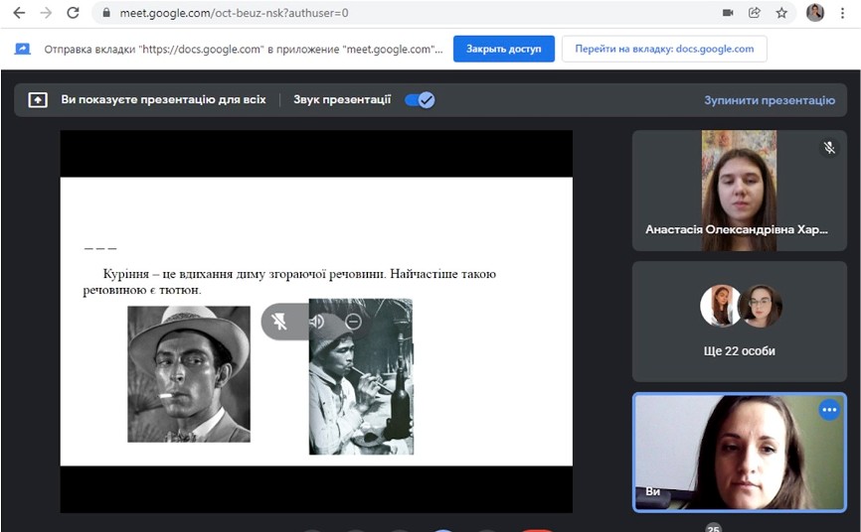Click the meet.google.com address bar

(398, 14)
